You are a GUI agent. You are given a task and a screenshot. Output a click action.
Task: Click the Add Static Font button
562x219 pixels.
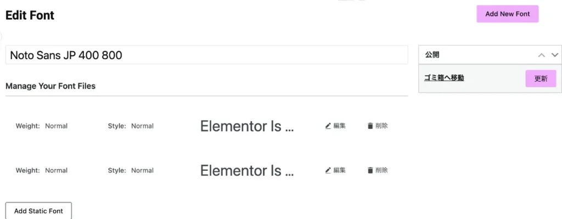tap(38, 211)
